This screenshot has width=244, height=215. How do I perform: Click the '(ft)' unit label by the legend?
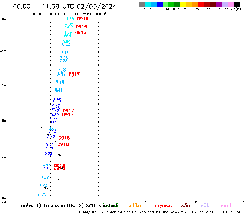click(238, 9)
